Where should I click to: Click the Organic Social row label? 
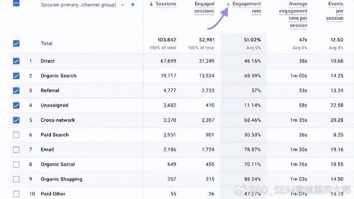tap(58, 164)
